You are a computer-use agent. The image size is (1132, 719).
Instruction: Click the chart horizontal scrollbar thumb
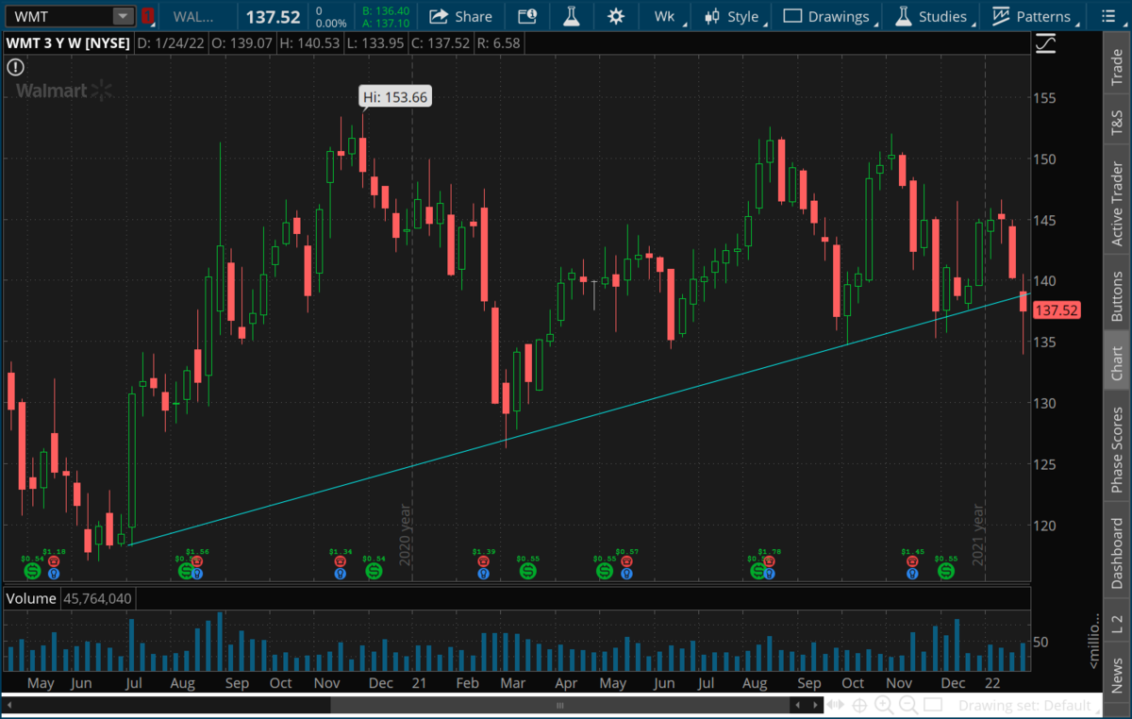(560, 705)
